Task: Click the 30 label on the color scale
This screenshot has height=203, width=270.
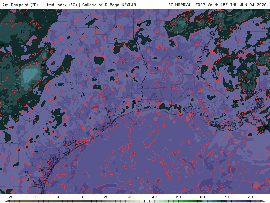Action: (130, 197)
